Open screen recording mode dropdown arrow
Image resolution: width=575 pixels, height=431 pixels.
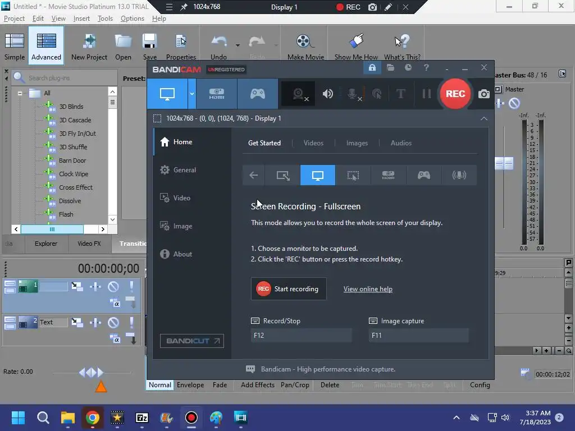pos(192,94)
